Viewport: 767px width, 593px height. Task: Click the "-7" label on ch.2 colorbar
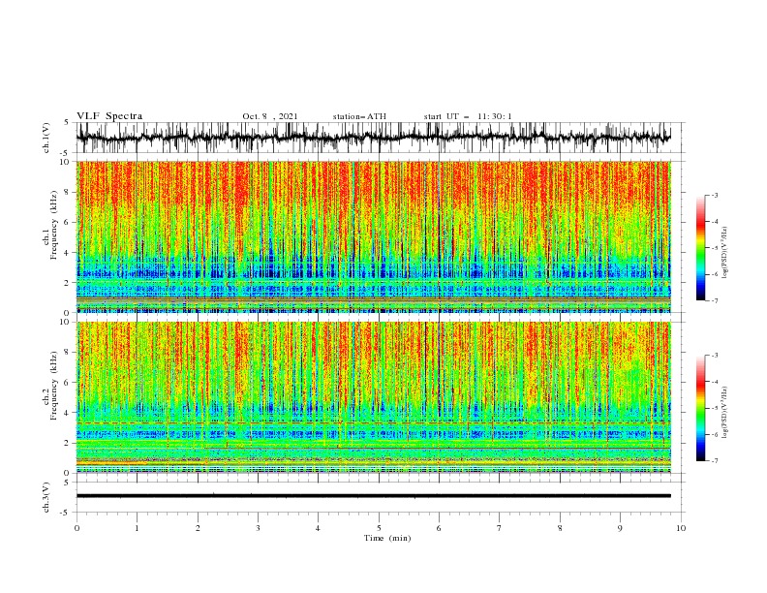tap(715, 461)
